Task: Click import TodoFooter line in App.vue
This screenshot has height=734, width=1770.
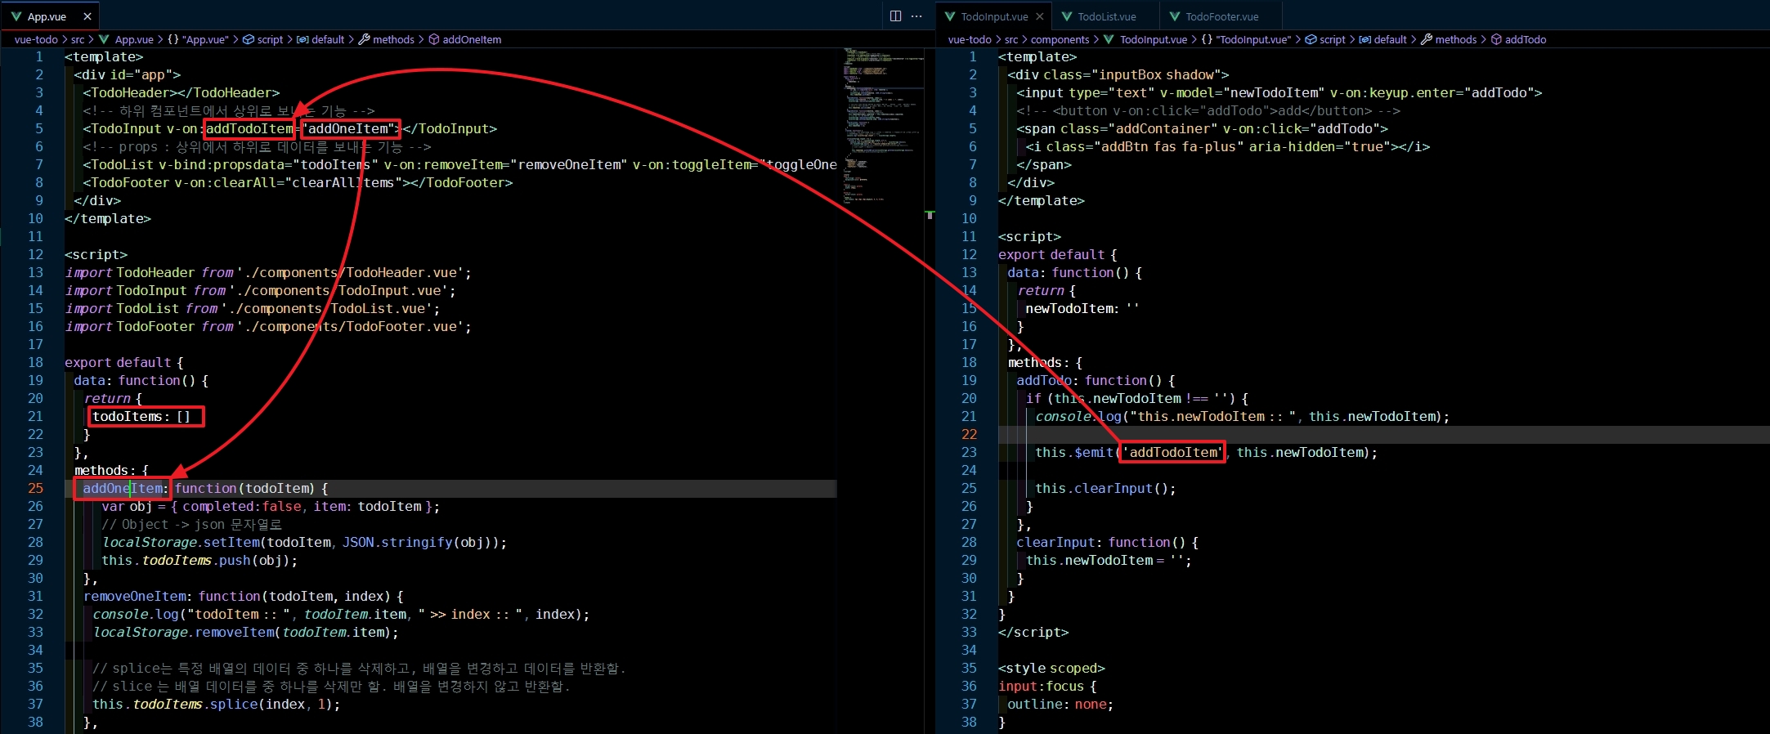Action: 268,326
